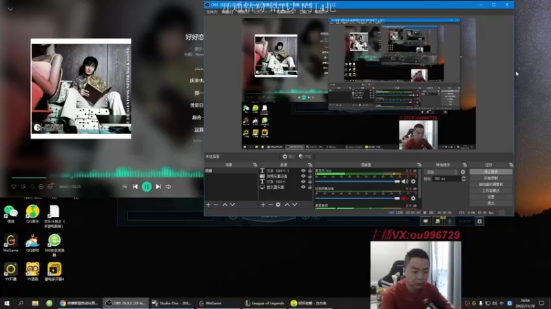The width and height of the screenshot is (551, 309).
Task: Select the 场景 entry in the scenes list
Action: (x=231, y=170)
